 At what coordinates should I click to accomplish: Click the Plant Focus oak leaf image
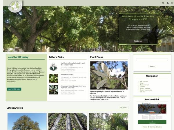109,75
